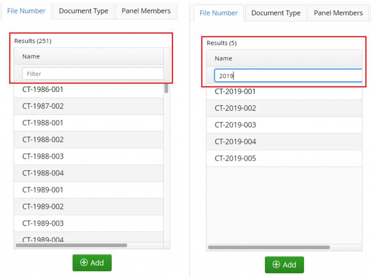Open Document Type tab in the 251-results panel
Image resolution: width=371 pixels, height=278 pixels.
coord(83,11)
